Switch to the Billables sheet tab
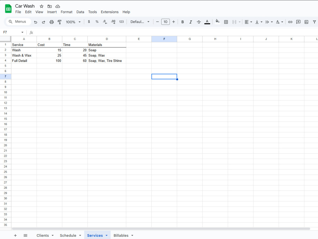 [x=121, y=235]
